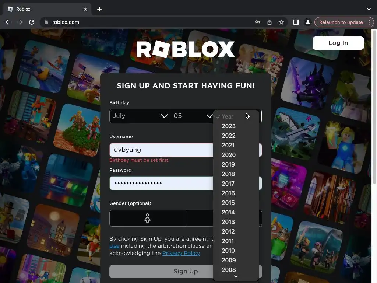Open the Privacy Policy link
This screenshot has width=377, height=283.
tap(181, 253)
